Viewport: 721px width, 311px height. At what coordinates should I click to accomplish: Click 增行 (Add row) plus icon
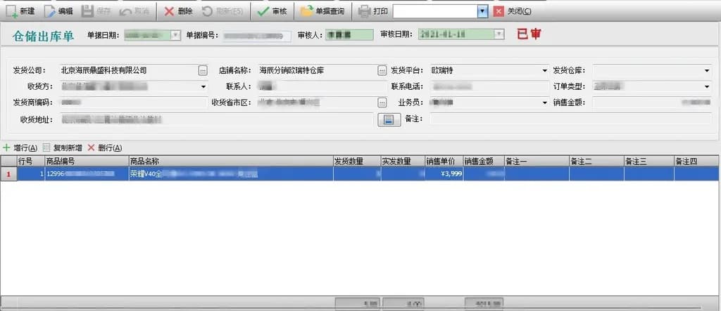point(7,148)
